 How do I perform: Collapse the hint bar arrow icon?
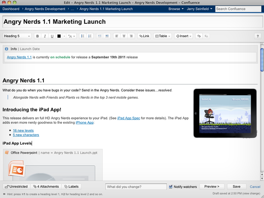coord(4,194)
